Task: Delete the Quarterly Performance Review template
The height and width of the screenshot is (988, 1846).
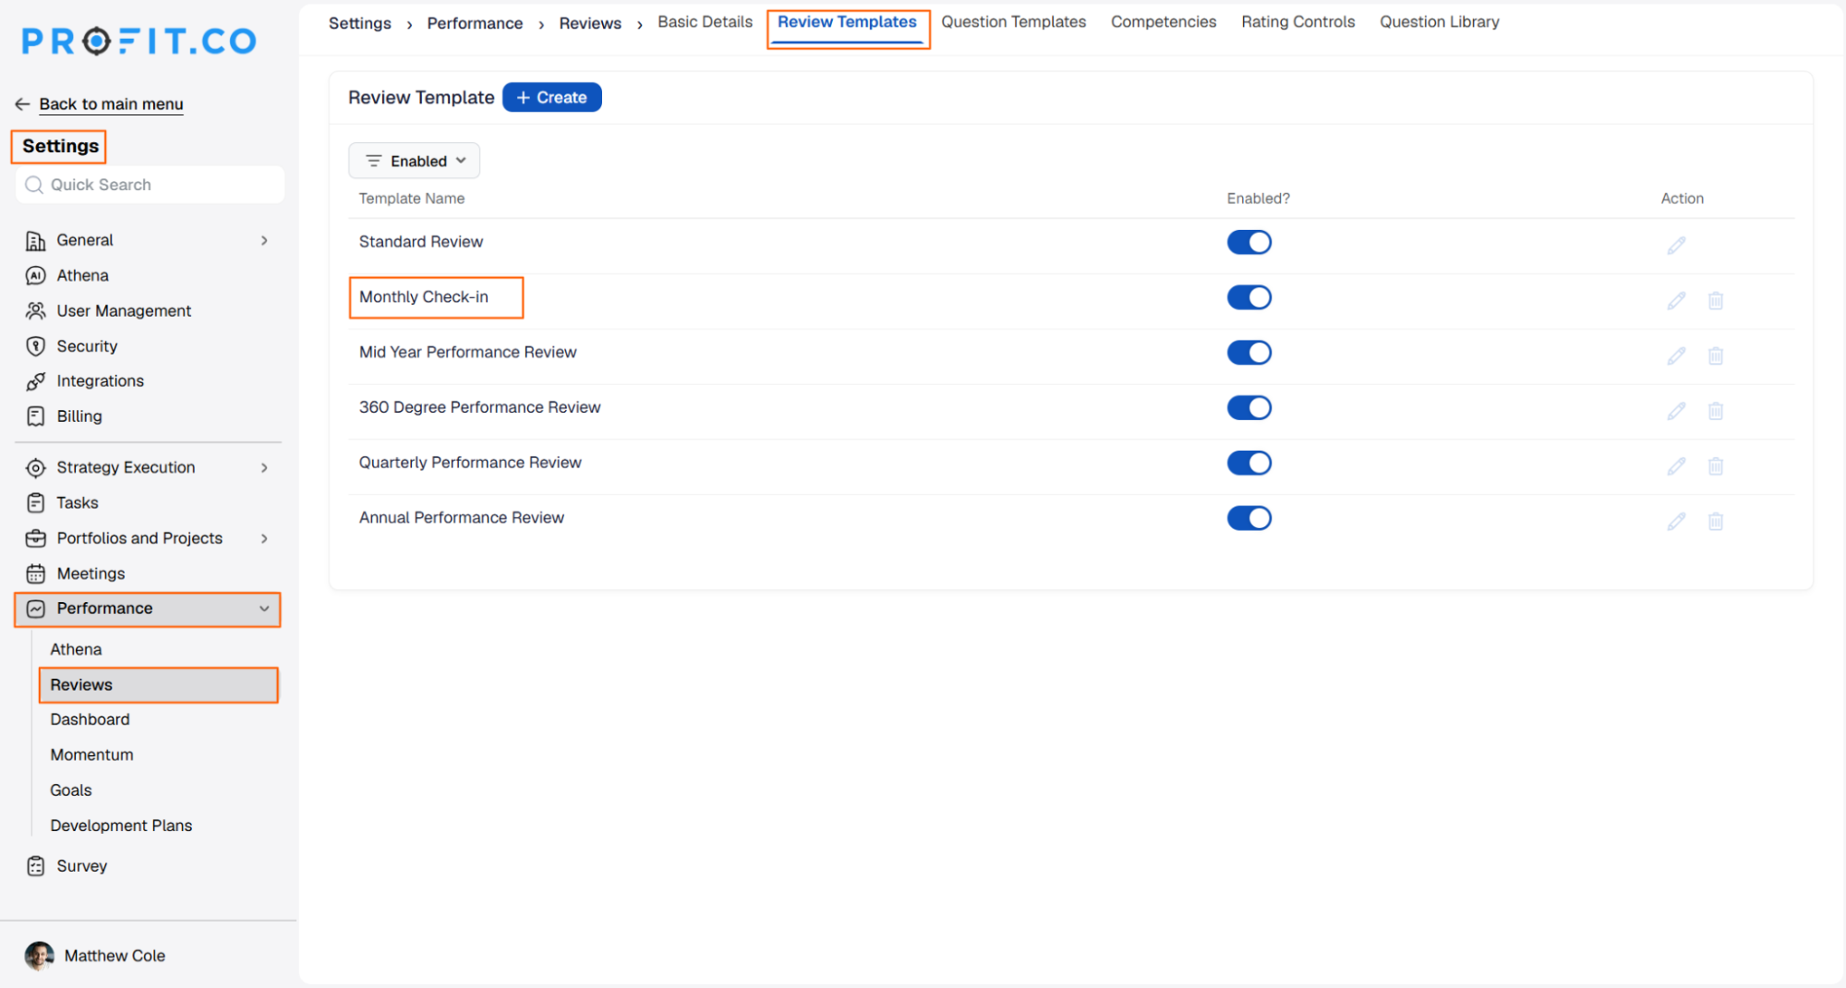Action: (1715, 466)
